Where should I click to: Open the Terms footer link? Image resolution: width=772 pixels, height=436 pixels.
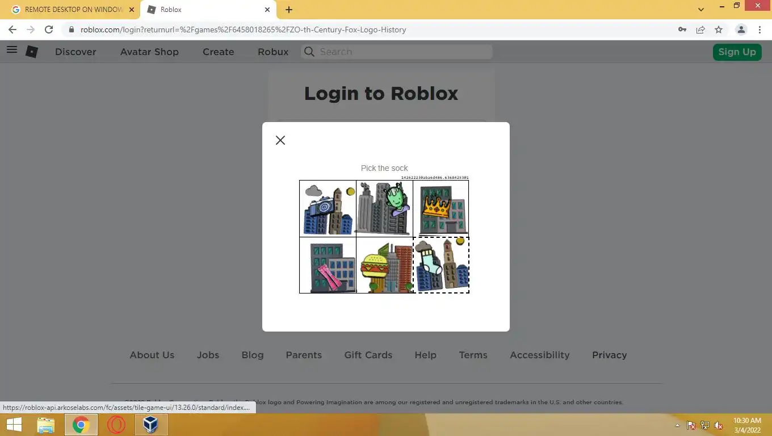pyautogui.click(x=473, y=355)
